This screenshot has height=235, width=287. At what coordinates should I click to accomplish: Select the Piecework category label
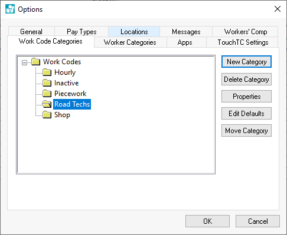pyautogui.click(x=70, y=94)
